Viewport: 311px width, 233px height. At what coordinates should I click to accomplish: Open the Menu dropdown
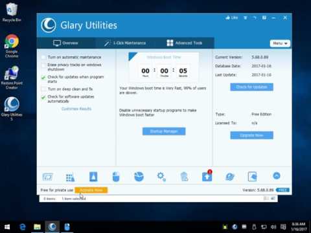pos(280,43)
